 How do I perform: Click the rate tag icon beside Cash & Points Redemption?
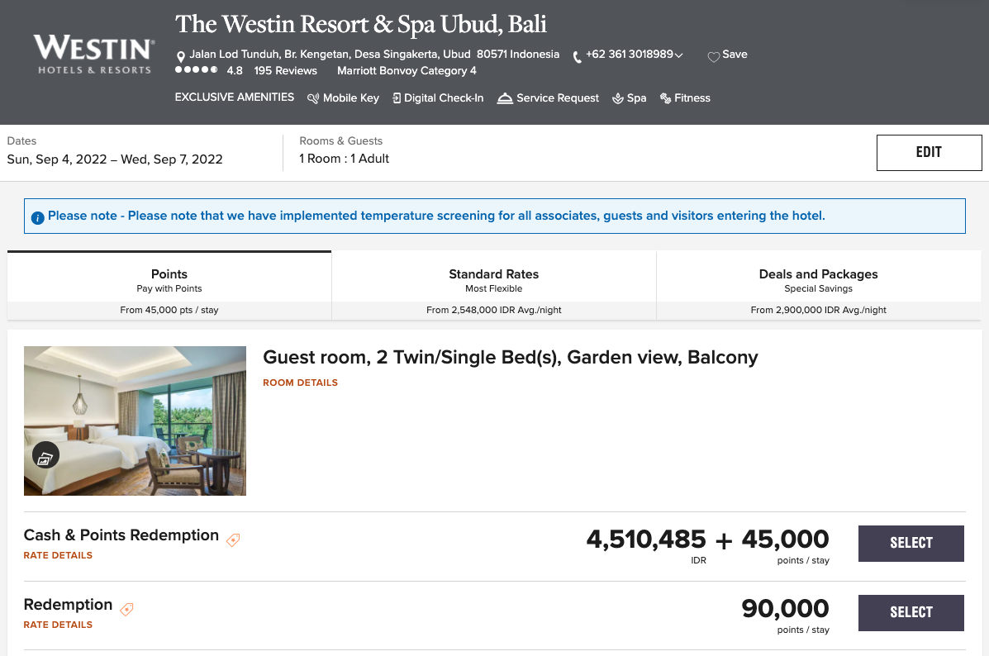[233, 540]
